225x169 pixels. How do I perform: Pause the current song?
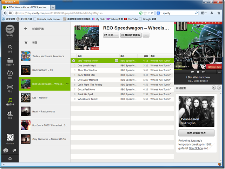click(198, 72)
